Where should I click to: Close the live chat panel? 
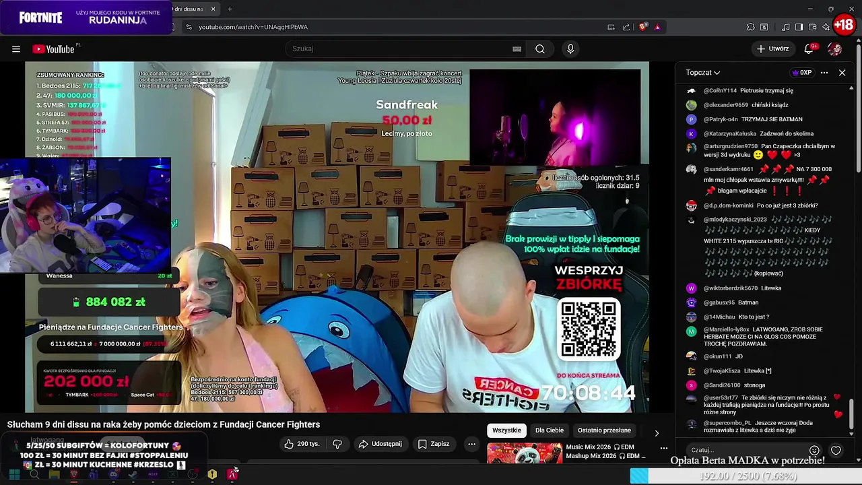pyautogui.click(x=842, y=73)
